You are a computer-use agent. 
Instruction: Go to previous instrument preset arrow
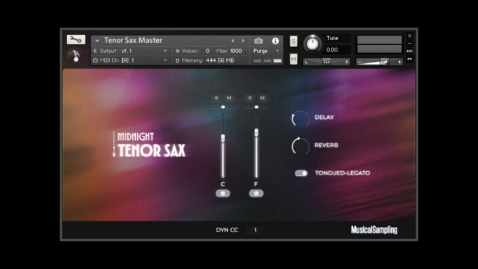(233, 41)
